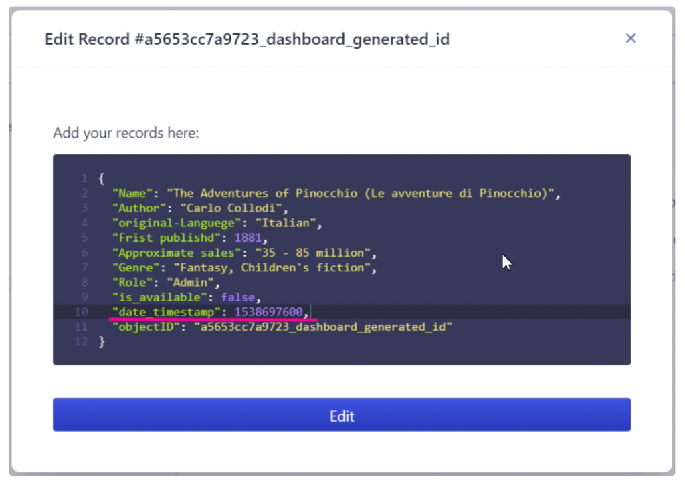Close the Edit Record dialog with X
685x483 pixels.
coord(630,39)
